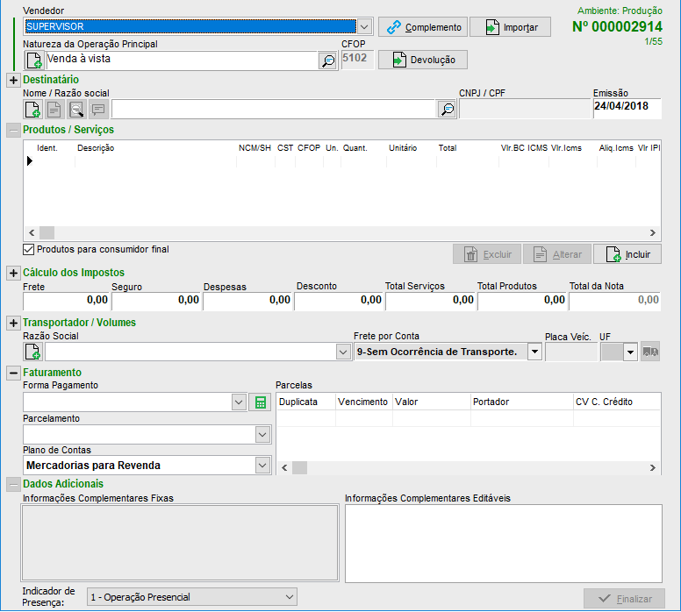This screenshot has width=681, height=612.
Task: Open calculator icon next to Forma Pagamento
Action: point(260,402)
